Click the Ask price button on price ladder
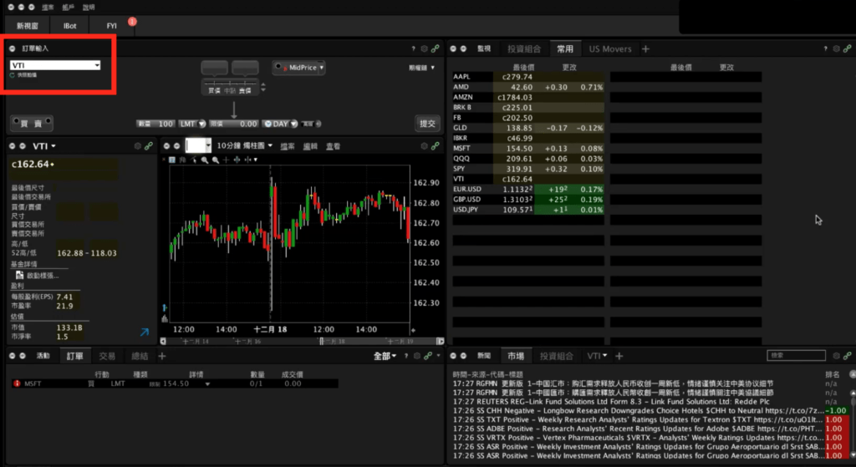Viewport: 856px width, 467px height. click(x=245, y=69)
